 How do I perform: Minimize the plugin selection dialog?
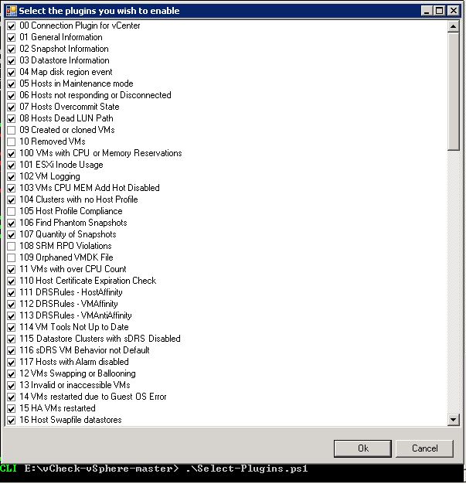pyautogui.click(x=425, y=10)
